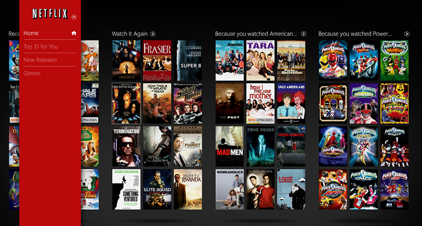Viewport: 422px width, 226px height.
Task: Open Power Rangers Wild Force poster
Action: [x=395, y=60]
